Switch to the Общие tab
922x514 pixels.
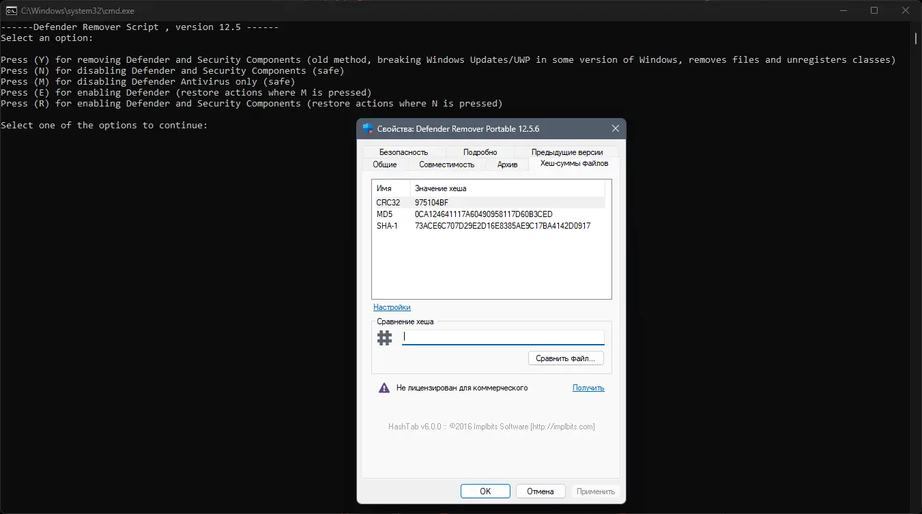384,165
